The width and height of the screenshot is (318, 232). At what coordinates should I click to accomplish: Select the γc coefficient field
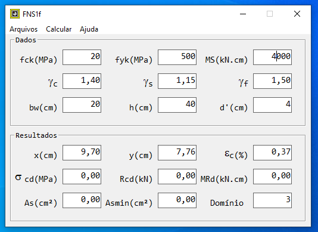click(82, 81)
